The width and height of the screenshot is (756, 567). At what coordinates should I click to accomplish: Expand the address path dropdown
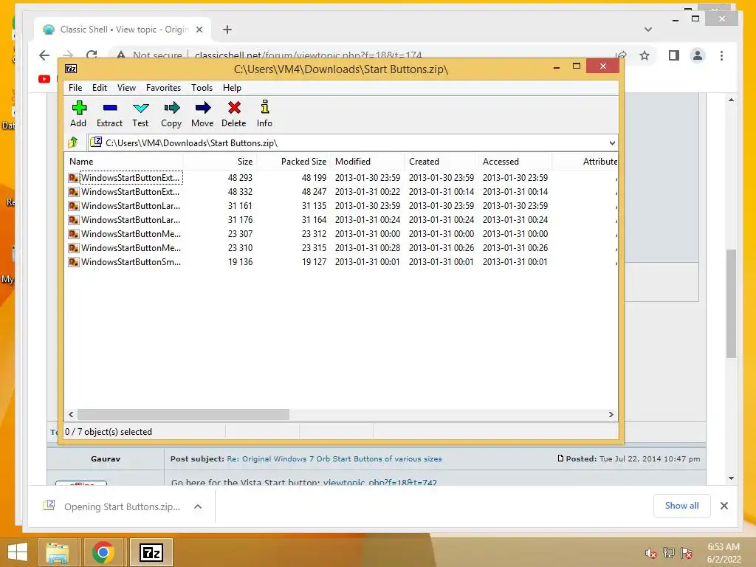pos(612,142)
